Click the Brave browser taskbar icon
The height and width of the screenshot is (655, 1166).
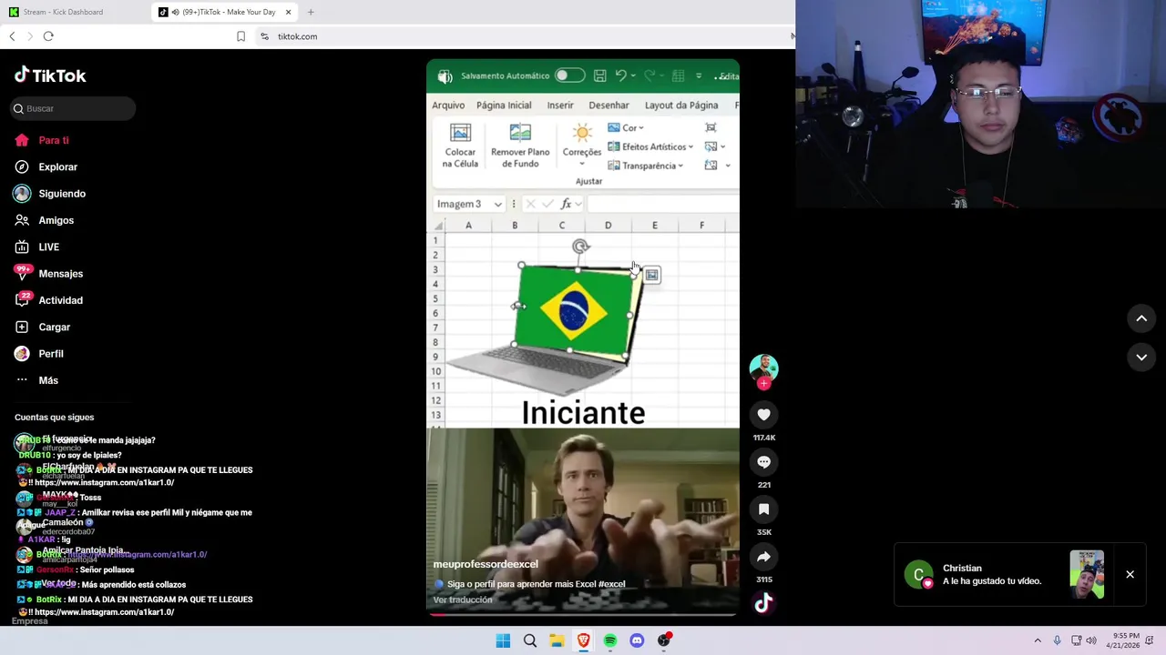pos(583,640)
